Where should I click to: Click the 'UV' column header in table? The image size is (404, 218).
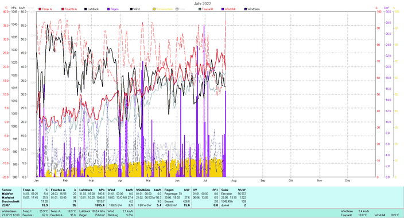(x=195, y=190)
